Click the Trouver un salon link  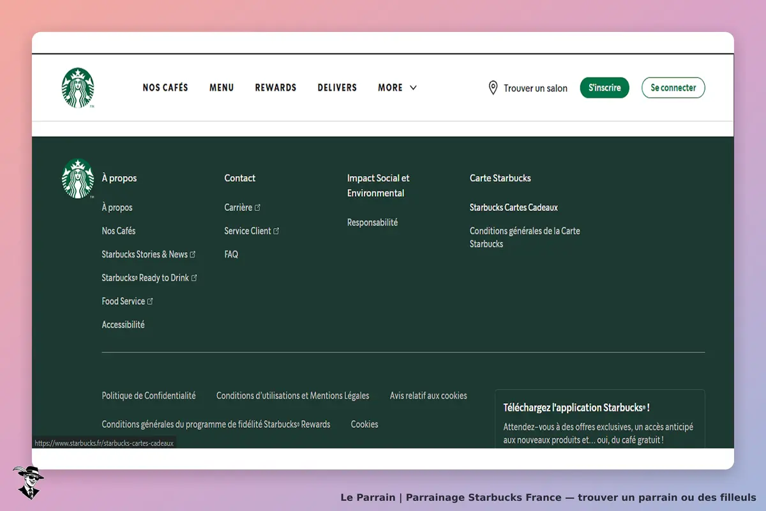pyautogui.click(x=536, y=89)
